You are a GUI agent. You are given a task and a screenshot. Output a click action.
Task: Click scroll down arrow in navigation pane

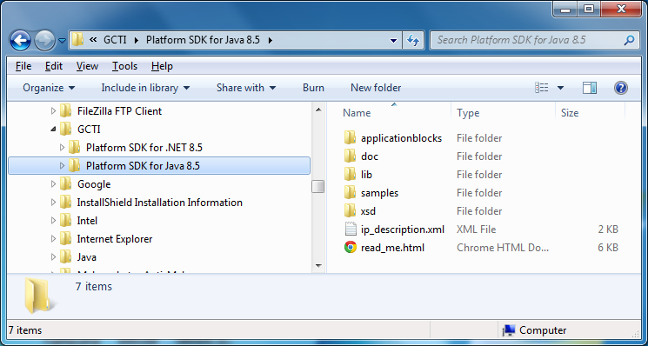coord(318,265)
